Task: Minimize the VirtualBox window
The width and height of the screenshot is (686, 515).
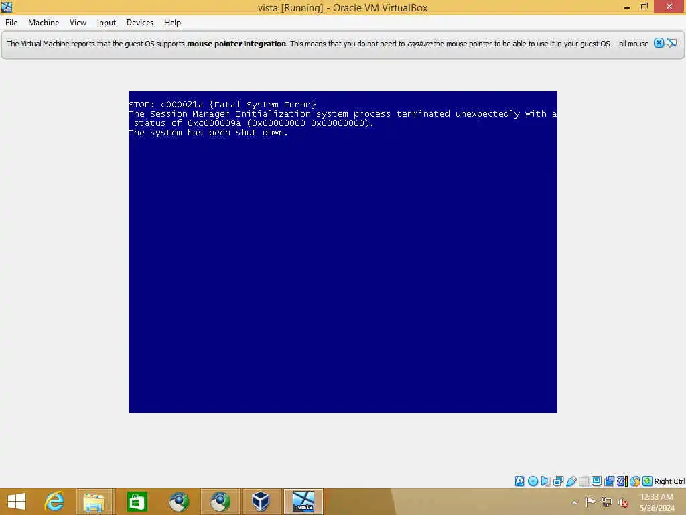Action: pyautogui.click(x=627, y=7)
